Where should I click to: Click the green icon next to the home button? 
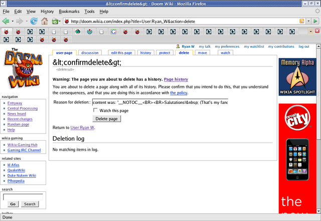click(x=55, y=21)
